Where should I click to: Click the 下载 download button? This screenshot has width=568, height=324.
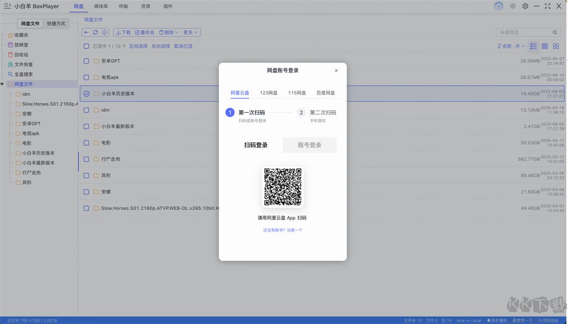pyautogui.click(x=123, y=32)
